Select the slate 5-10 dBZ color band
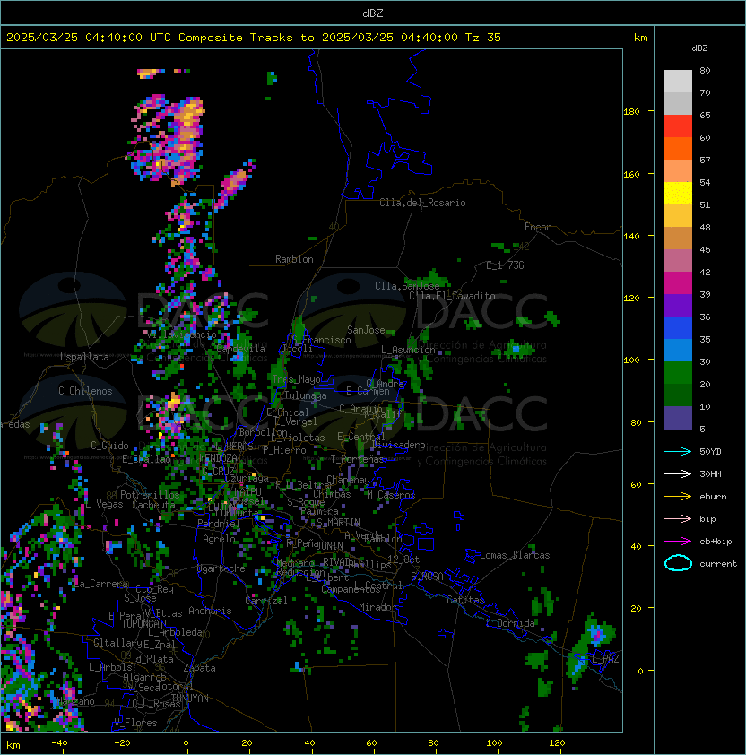Screen dimensions: 746x755 (678, 418)
